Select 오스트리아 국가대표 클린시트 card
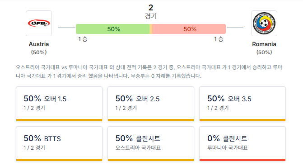This screenshot has height=166, width=303. pos(151,144)
